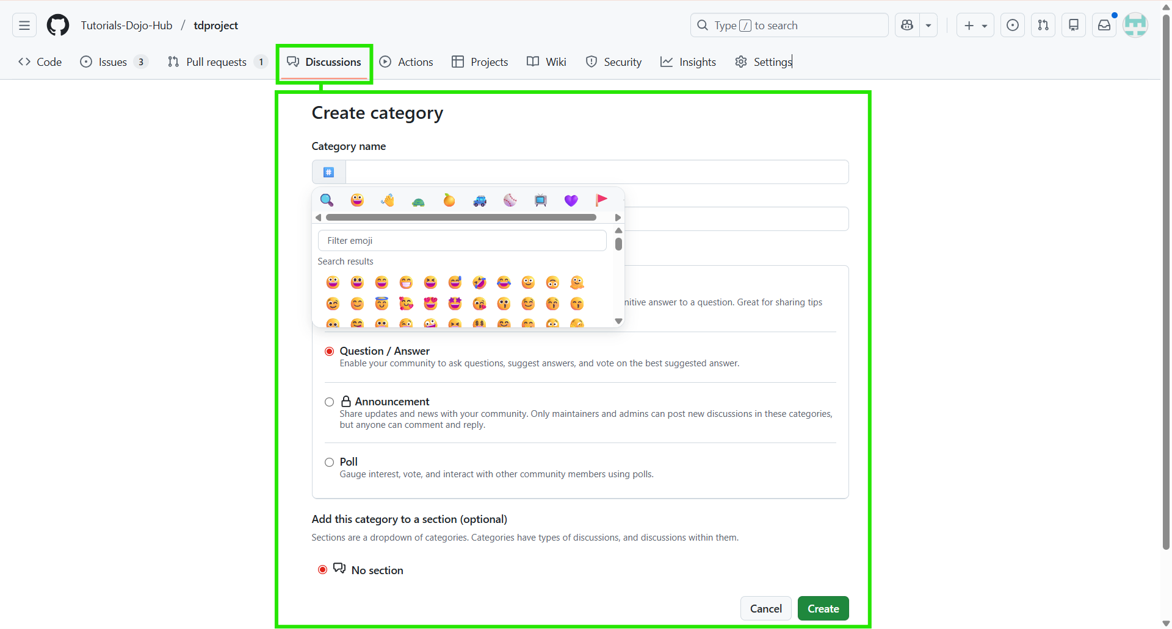
Task: Create the new discussion category
Action: (x=823, y=608)
